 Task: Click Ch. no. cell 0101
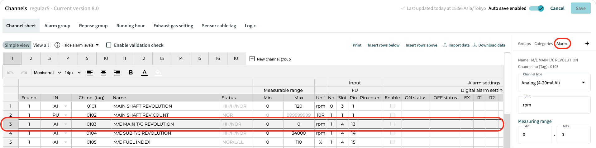[x=92, y=106]
